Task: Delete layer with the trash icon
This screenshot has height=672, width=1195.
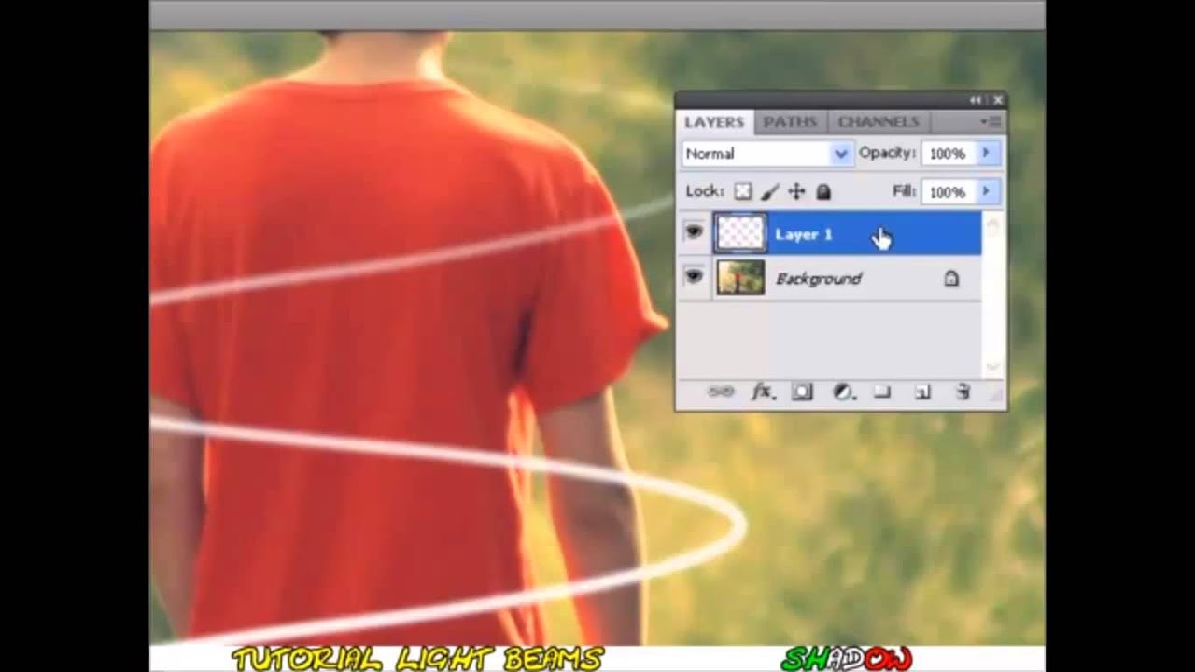Action: coord(963,392)
